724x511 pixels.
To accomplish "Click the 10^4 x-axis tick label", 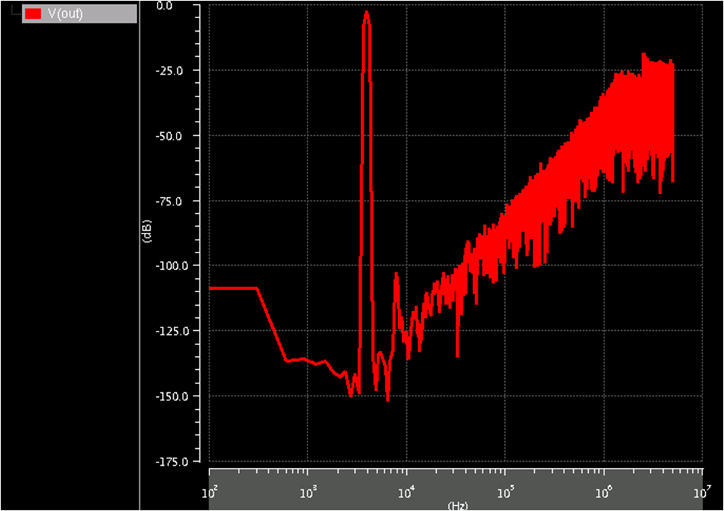I will point(407,492).
